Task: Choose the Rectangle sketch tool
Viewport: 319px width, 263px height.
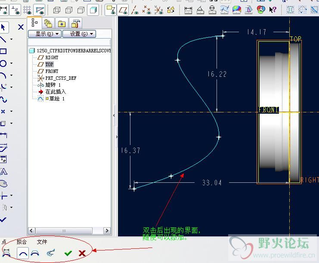Action: click(x=3, y=51)
